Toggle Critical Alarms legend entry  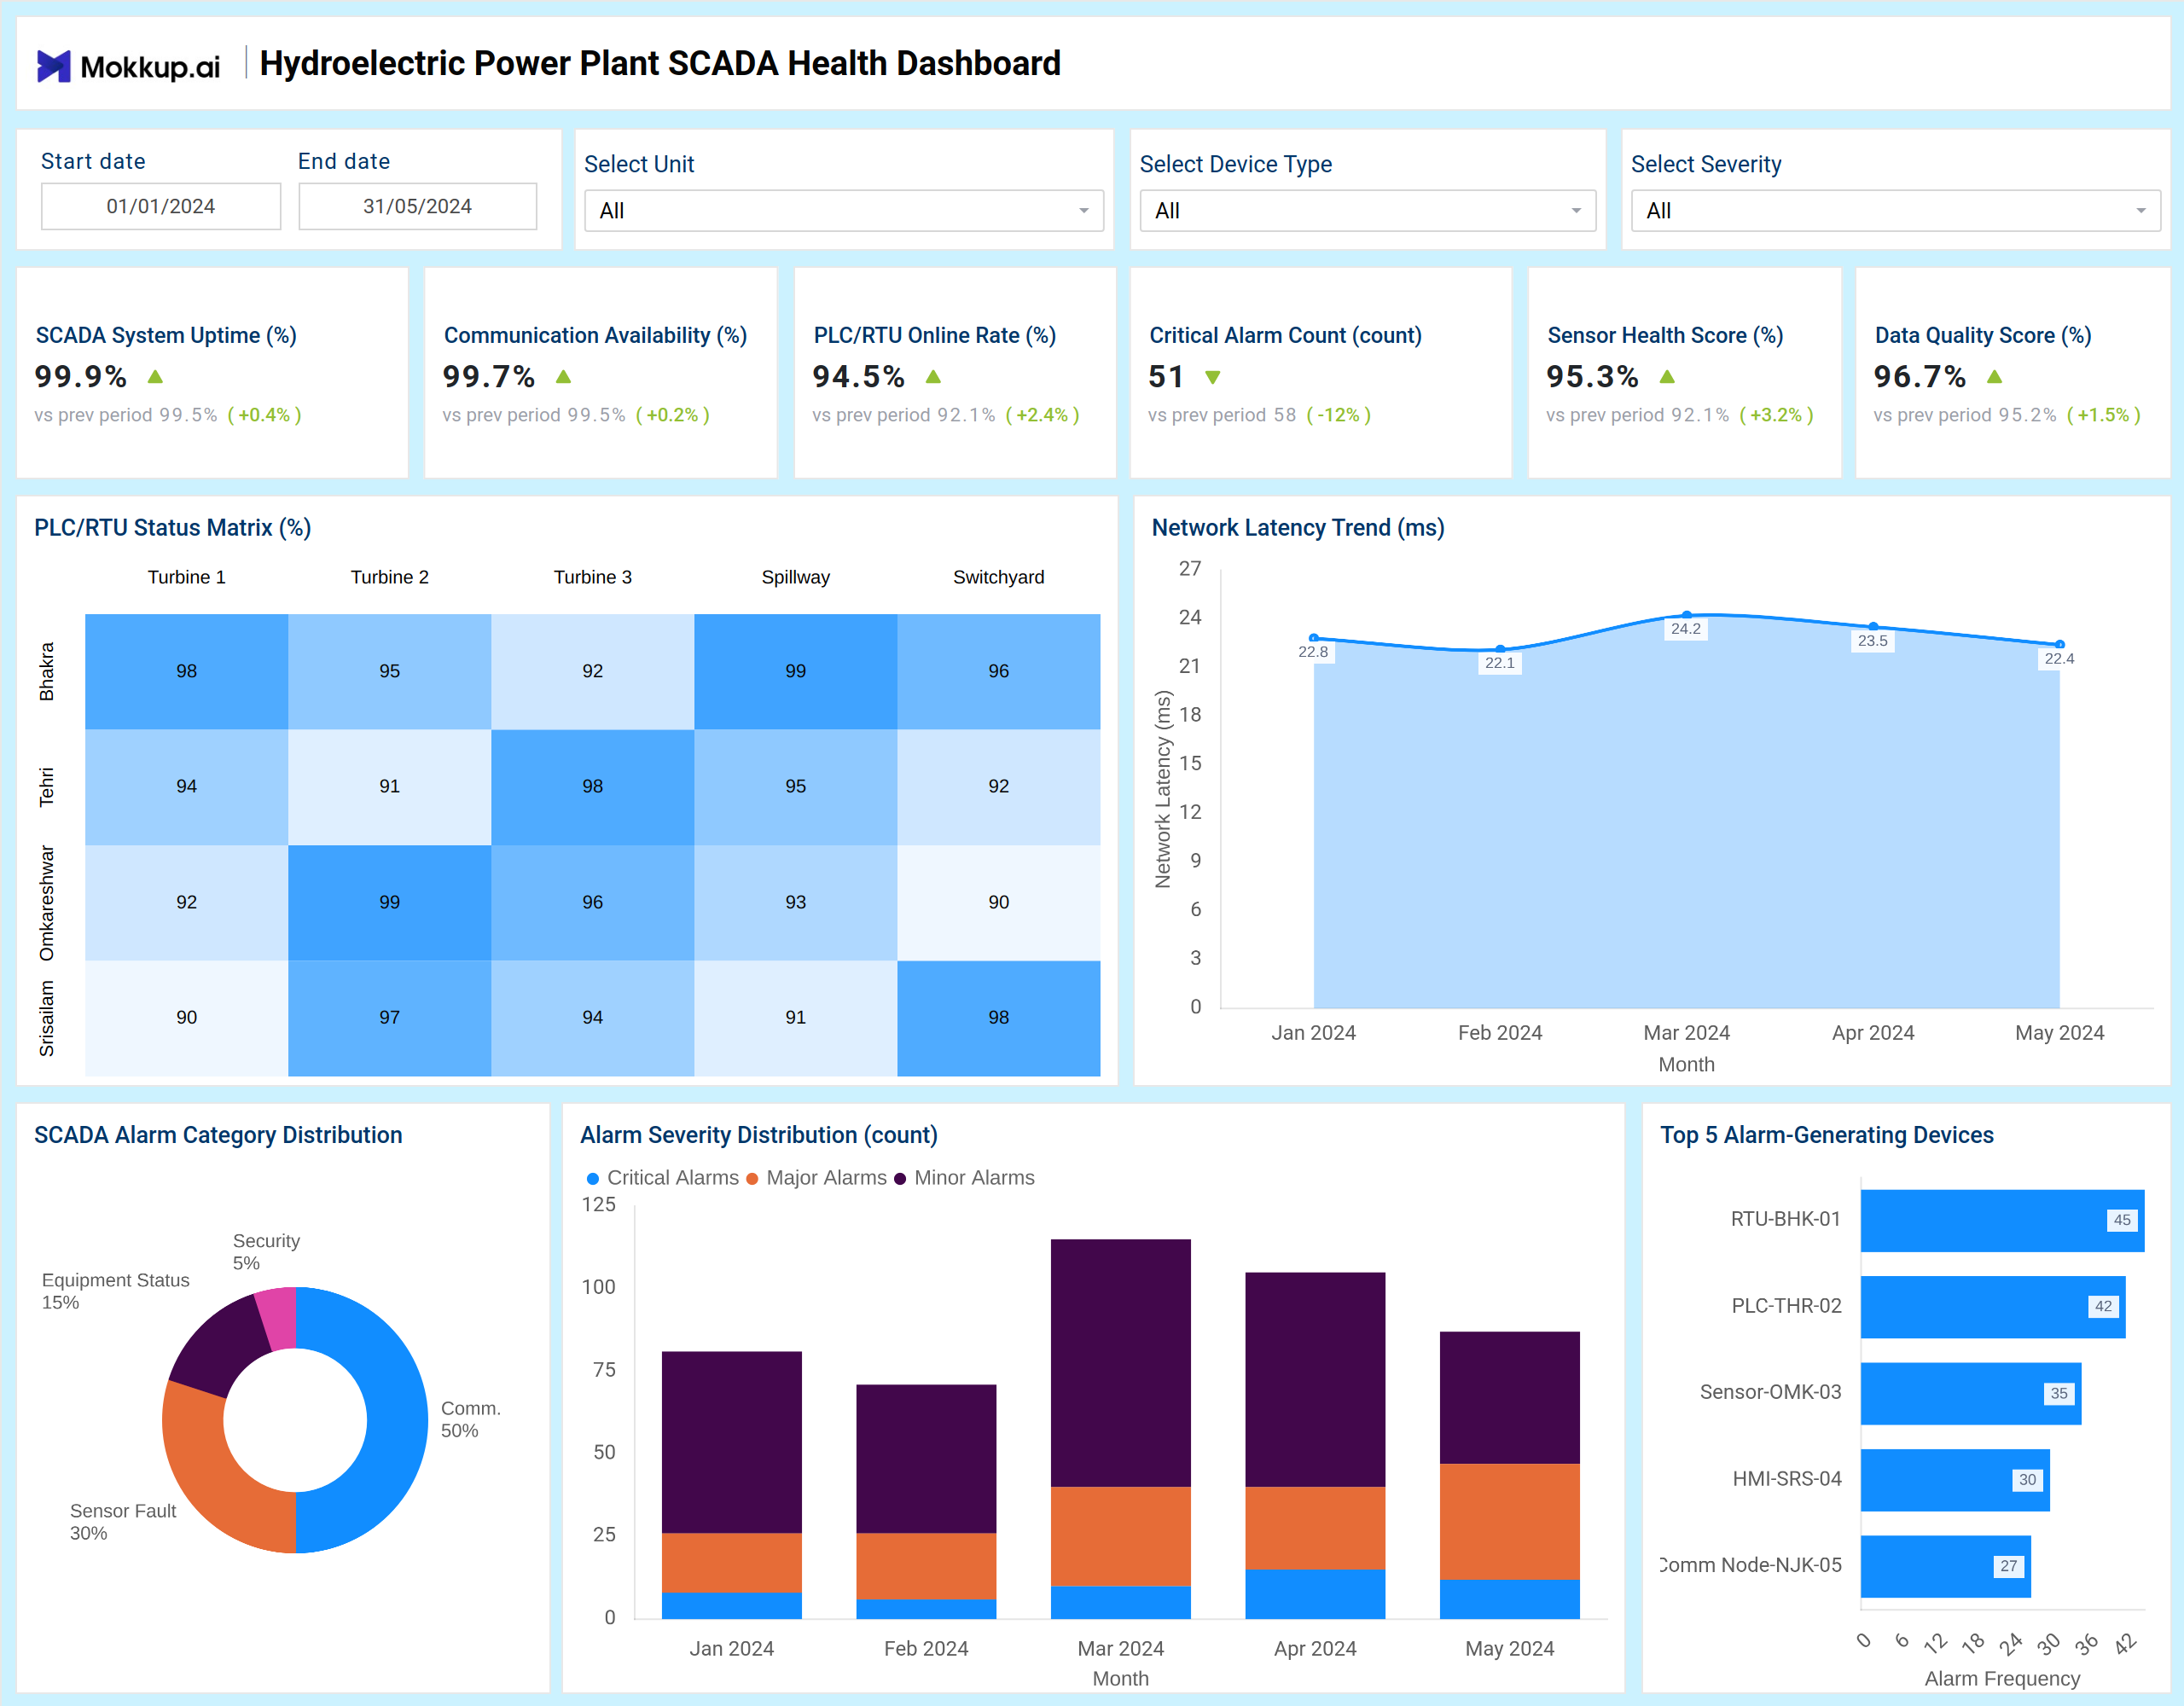663,1178
